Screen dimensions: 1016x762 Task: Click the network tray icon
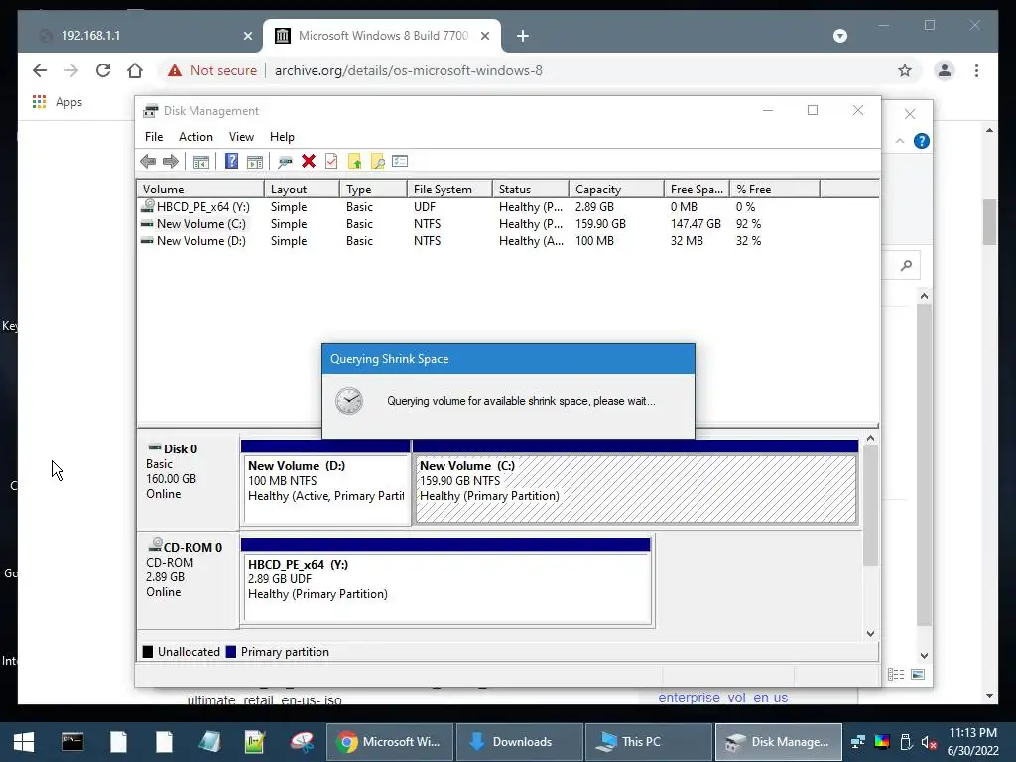[858, 742]
